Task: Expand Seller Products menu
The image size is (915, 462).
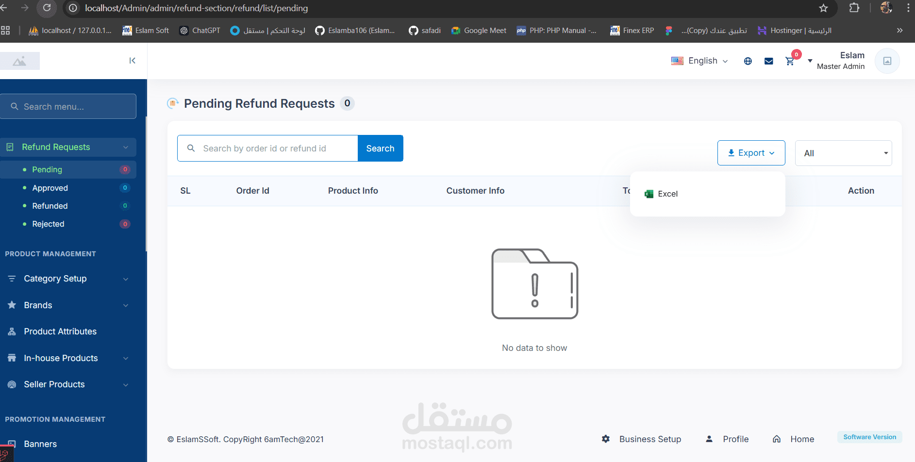Action: pos(68,384)
